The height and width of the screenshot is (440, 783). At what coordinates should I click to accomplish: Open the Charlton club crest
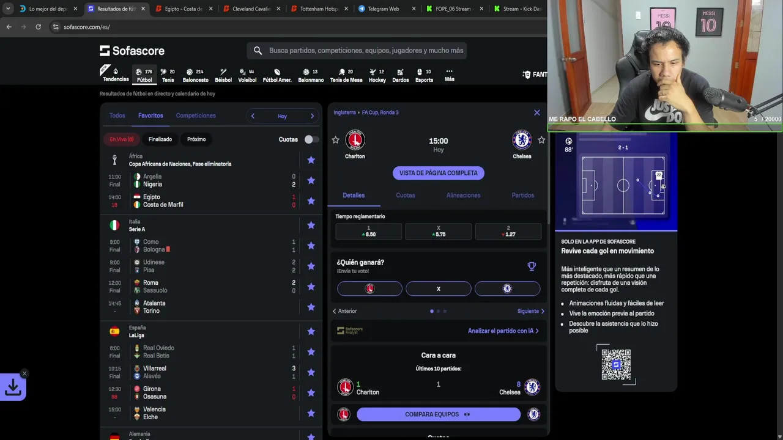pyautogui.click(x=355, y=140)
